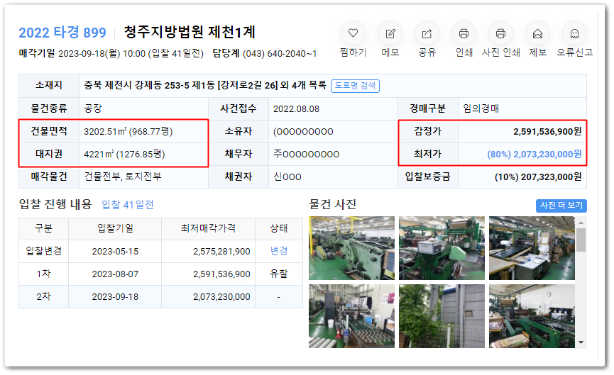Open the third photo in the top row

(x=532, y=248)
